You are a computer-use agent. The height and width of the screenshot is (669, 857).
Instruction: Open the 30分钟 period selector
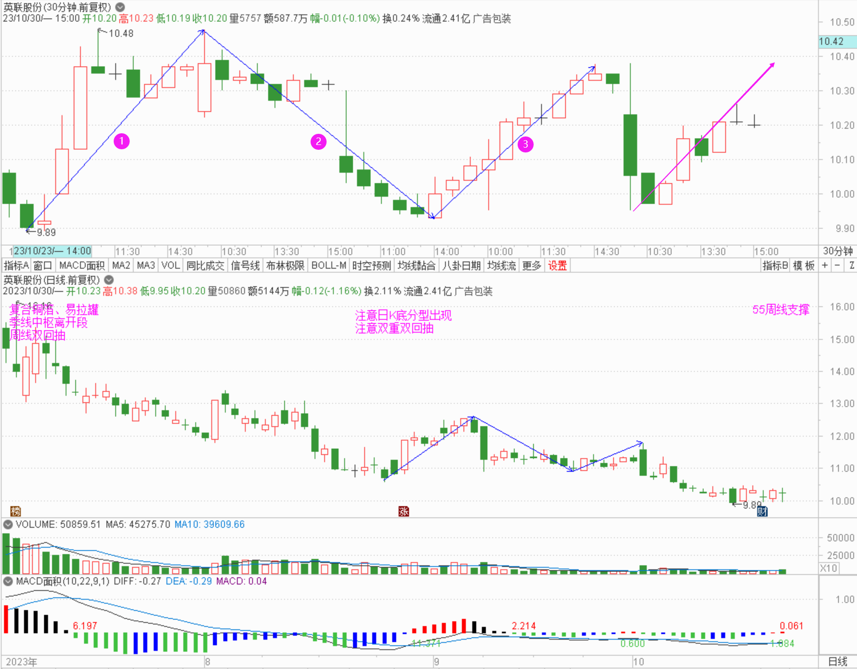pos(838,251)
